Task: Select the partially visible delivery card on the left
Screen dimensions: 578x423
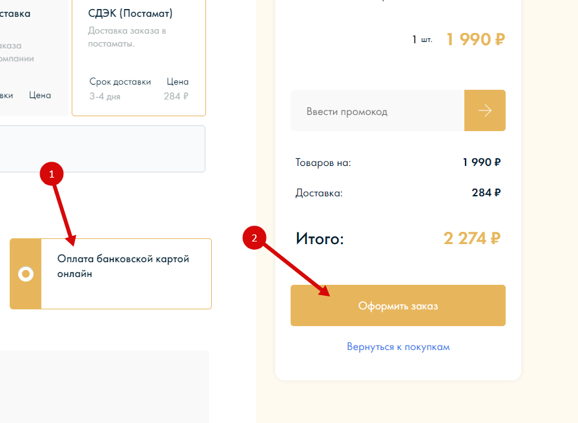Action: [34, 58]
